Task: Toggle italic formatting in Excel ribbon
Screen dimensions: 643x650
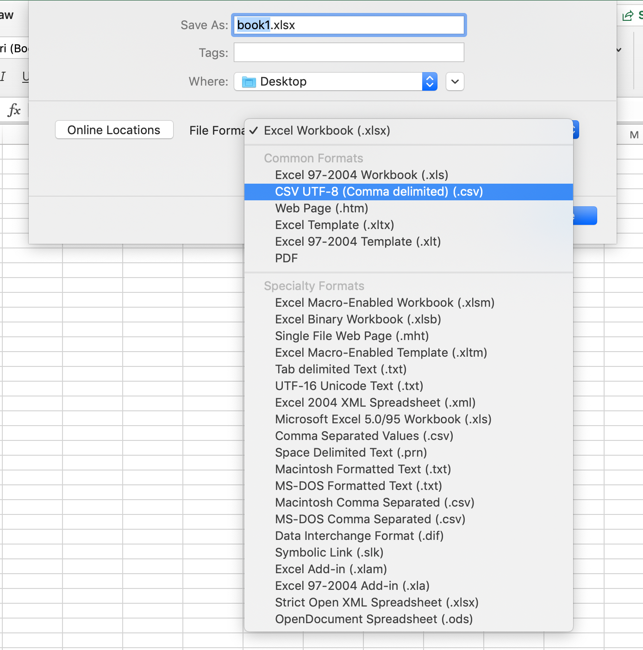Action: click(3, 76)
